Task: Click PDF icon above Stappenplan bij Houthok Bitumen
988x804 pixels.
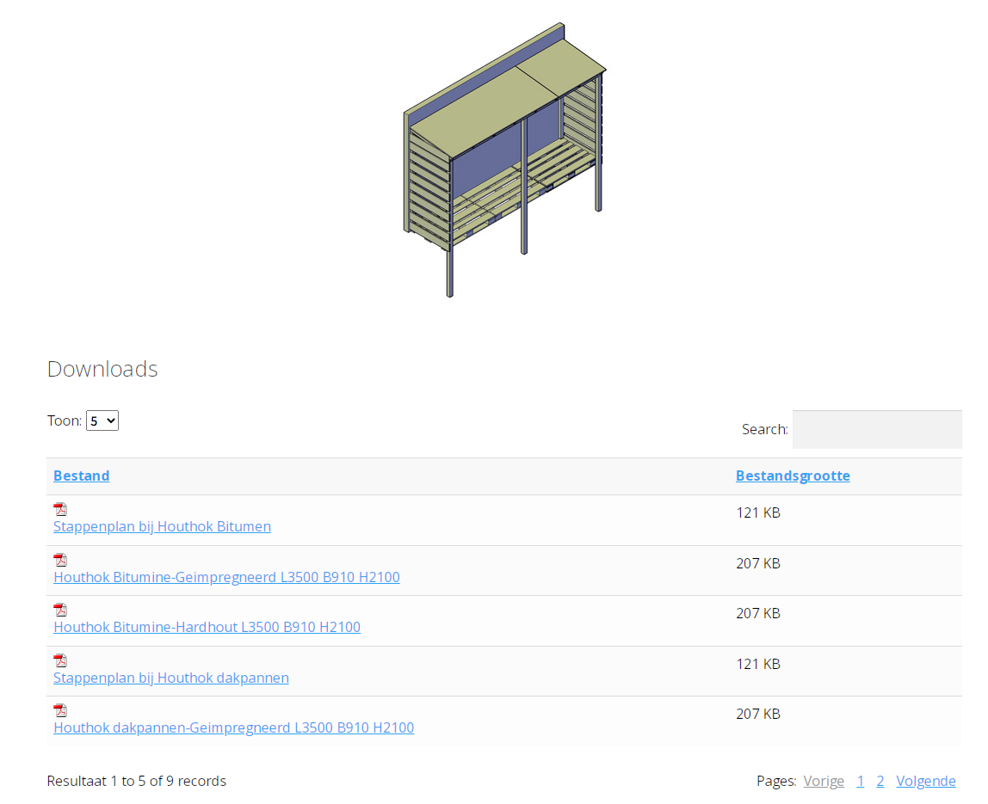Action: (60, 509)
